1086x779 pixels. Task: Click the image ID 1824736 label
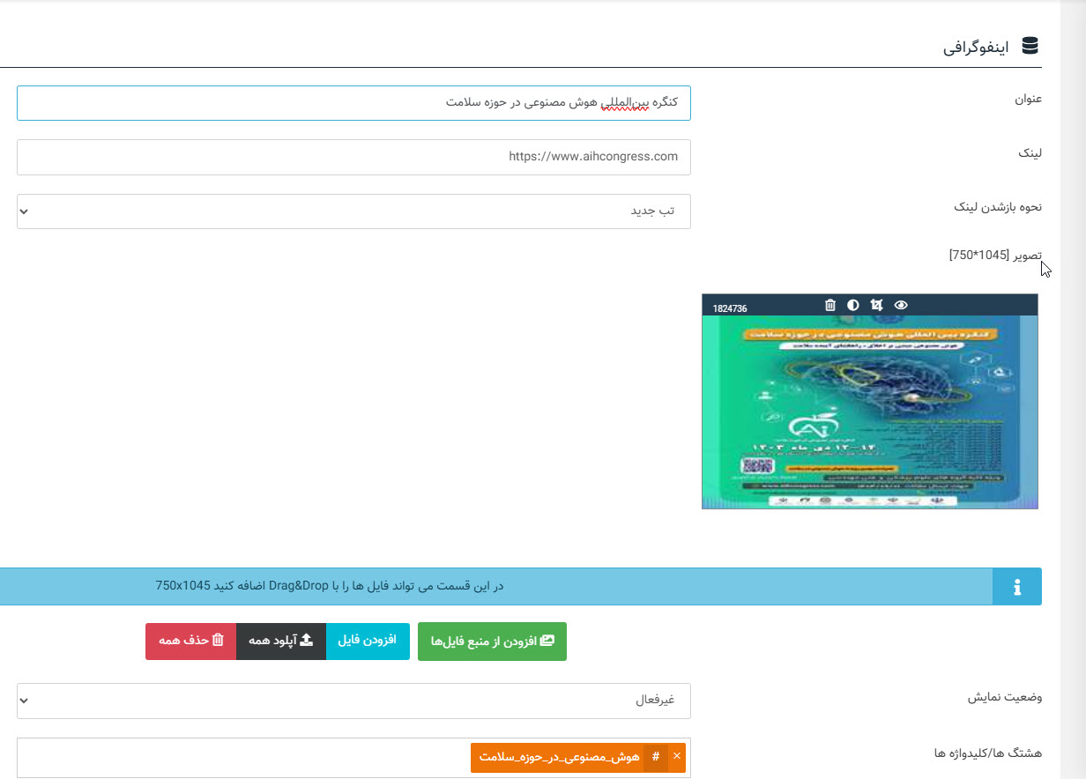pos(729,308)
